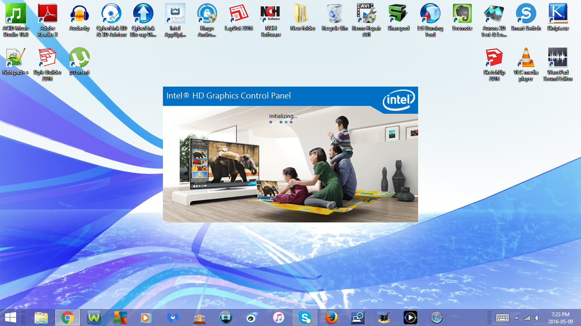Open HyperCam from the taskbar

(384, 318)
